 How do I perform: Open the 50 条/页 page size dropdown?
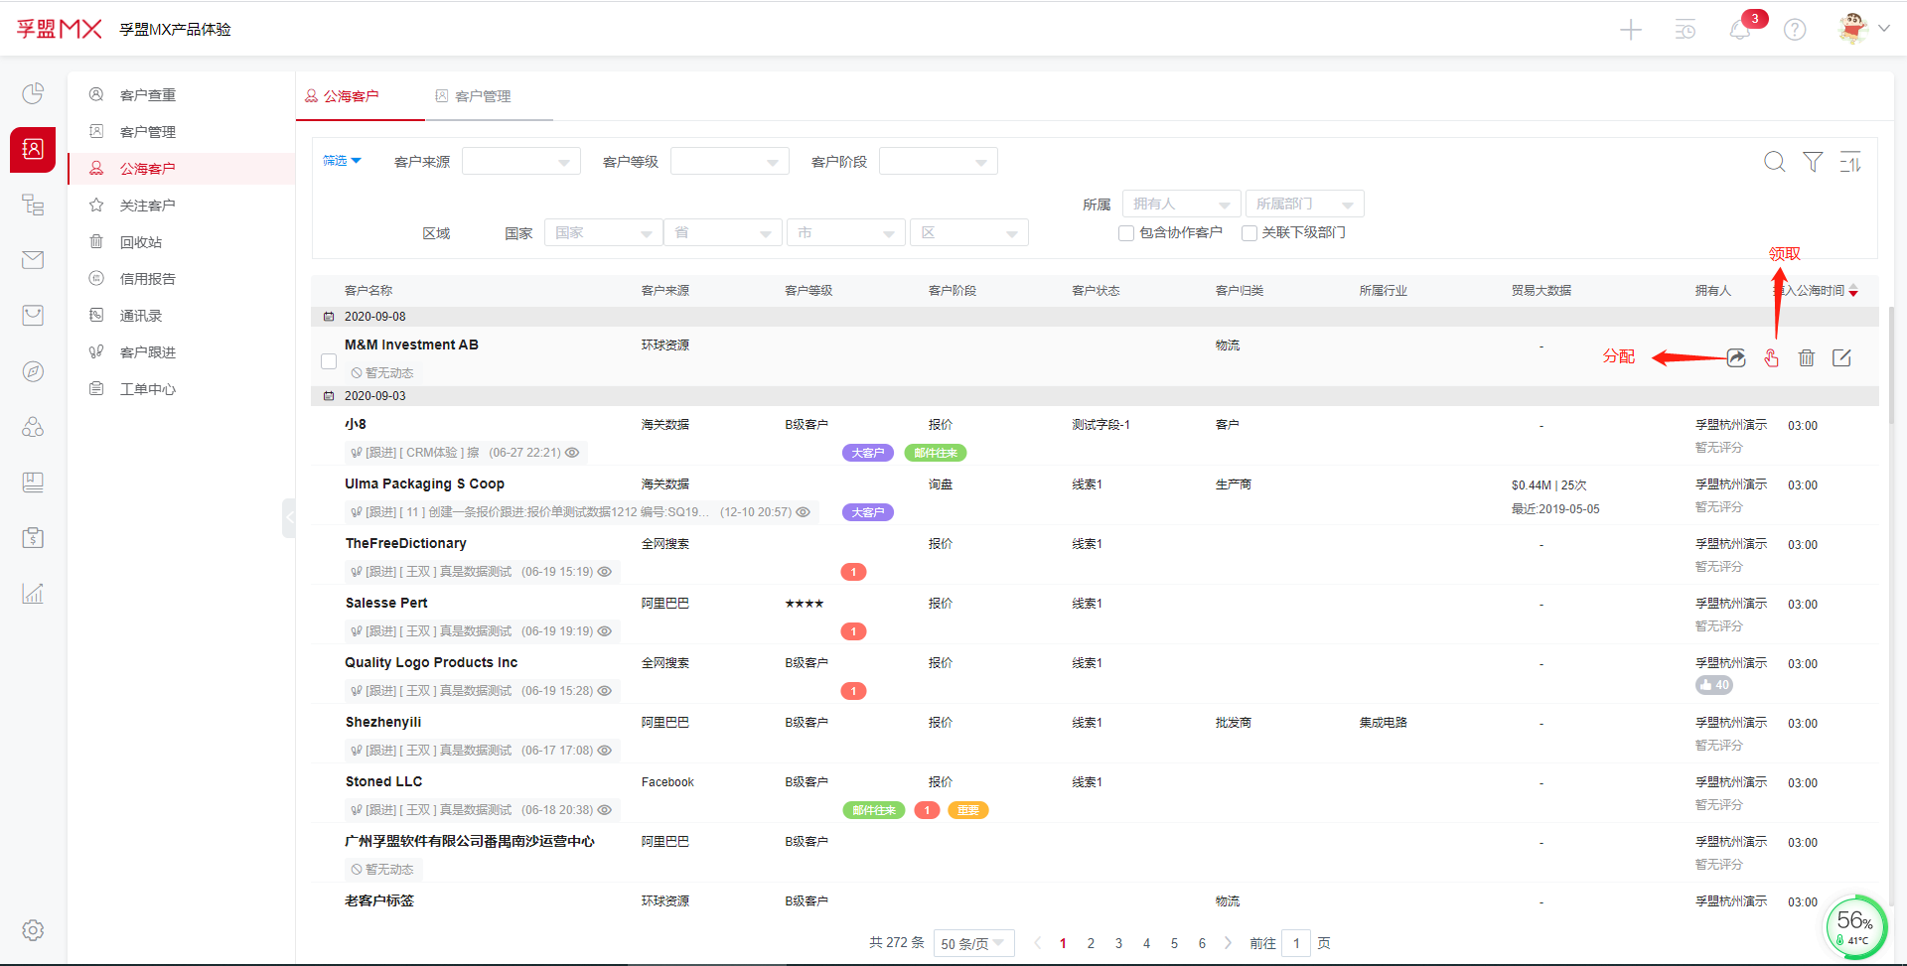coord(973,943)
